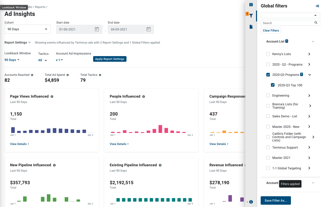Screen dimensions: 323x207
Task: Expand the Terminus Support folder
Action: click(309, 148)
